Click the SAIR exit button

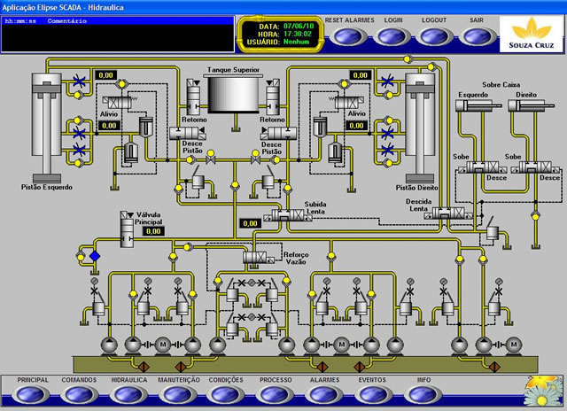[478, 36]
